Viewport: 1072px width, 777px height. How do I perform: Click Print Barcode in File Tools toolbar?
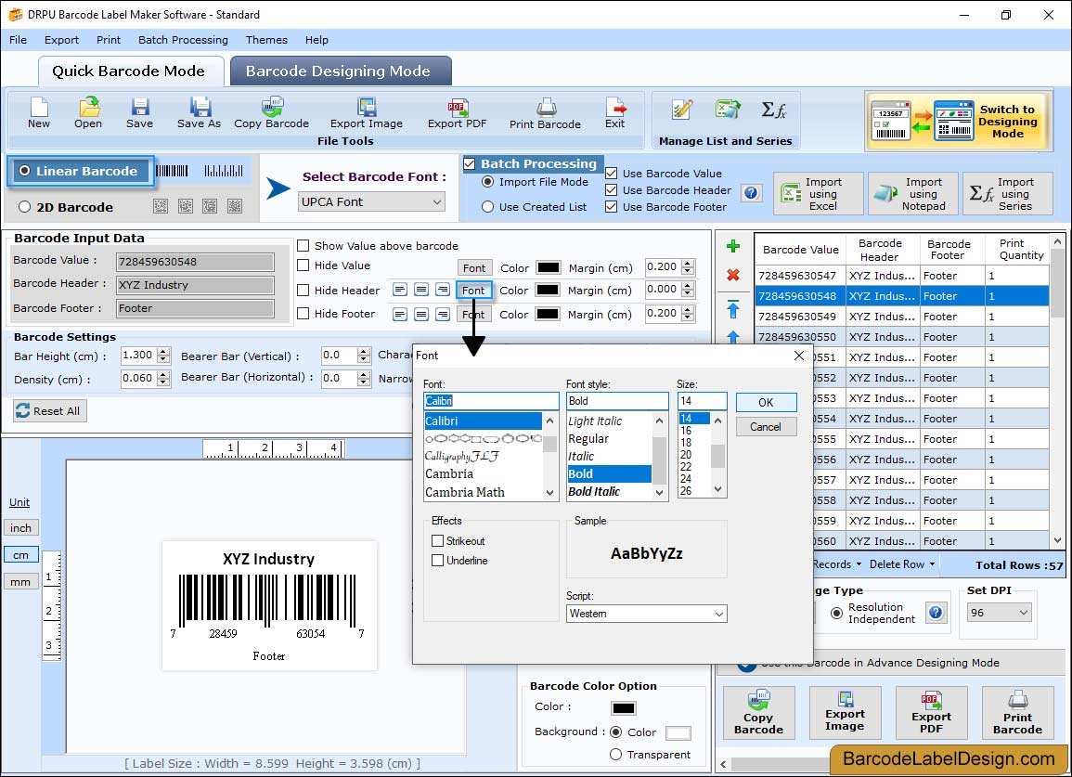tap(545, 113)
